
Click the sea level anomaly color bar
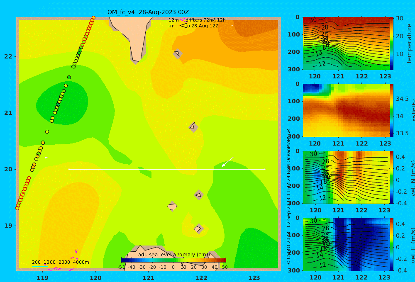173,260
